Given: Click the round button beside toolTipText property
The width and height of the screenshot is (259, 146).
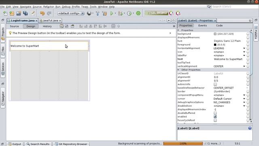Looking at the screenshot, I should 248,63.
